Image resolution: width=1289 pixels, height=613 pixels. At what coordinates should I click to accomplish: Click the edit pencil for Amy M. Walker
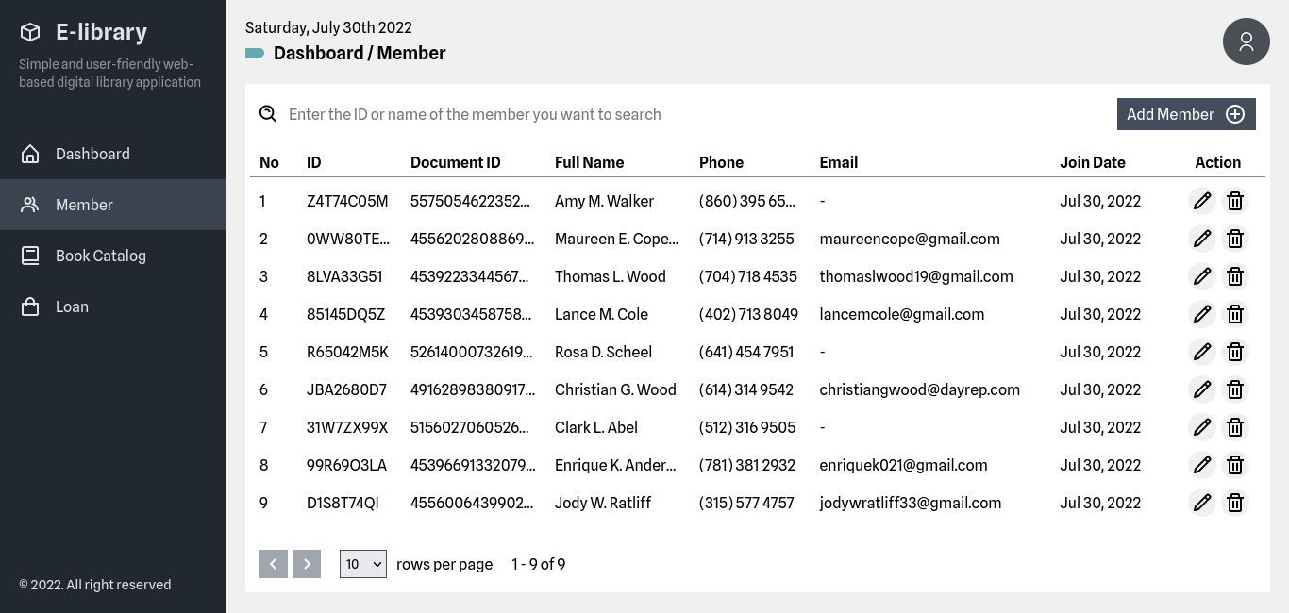coord(1202,201)
